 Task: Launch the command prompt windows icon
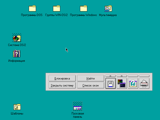coord(121,83)
